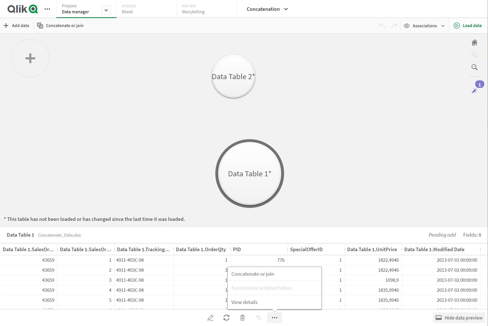The image size is (488, 326).
Task: Toggle the Analyze Sheet tab
Action: click(129, 9)
